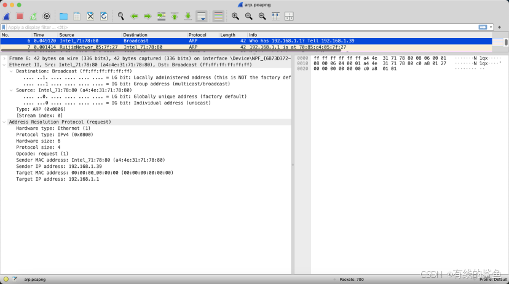Click the display filter bookmark icon
509x284 pixels.
(4, 27)
